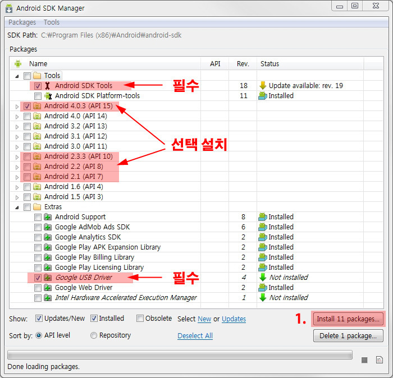Click the Android 3.1 (API 12) package icon
393x378 pixels.
(37, 136)
